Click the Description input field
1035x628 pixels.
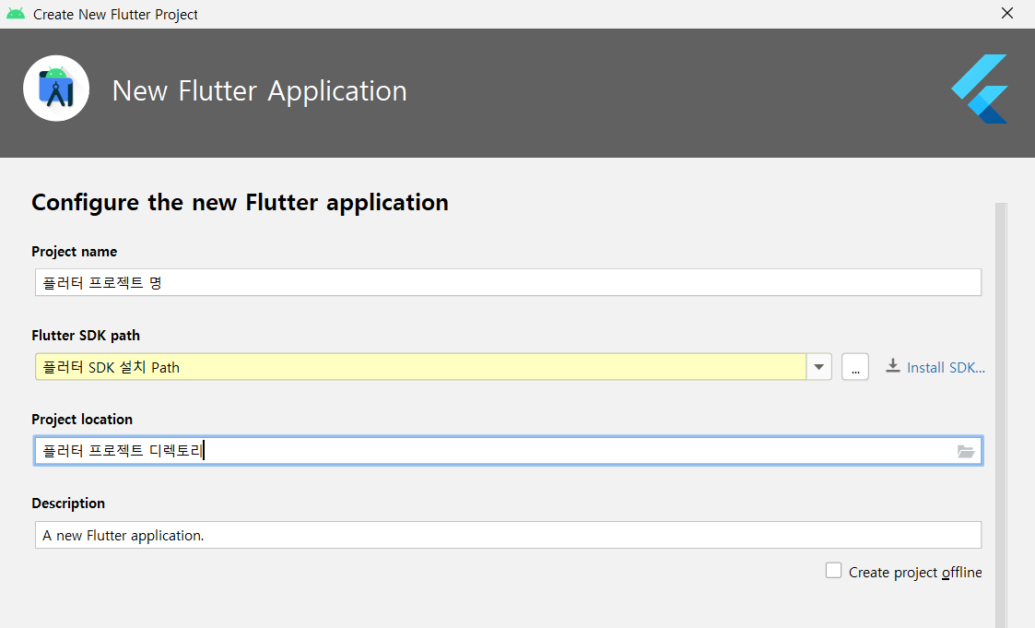click(x=508, y=535)
